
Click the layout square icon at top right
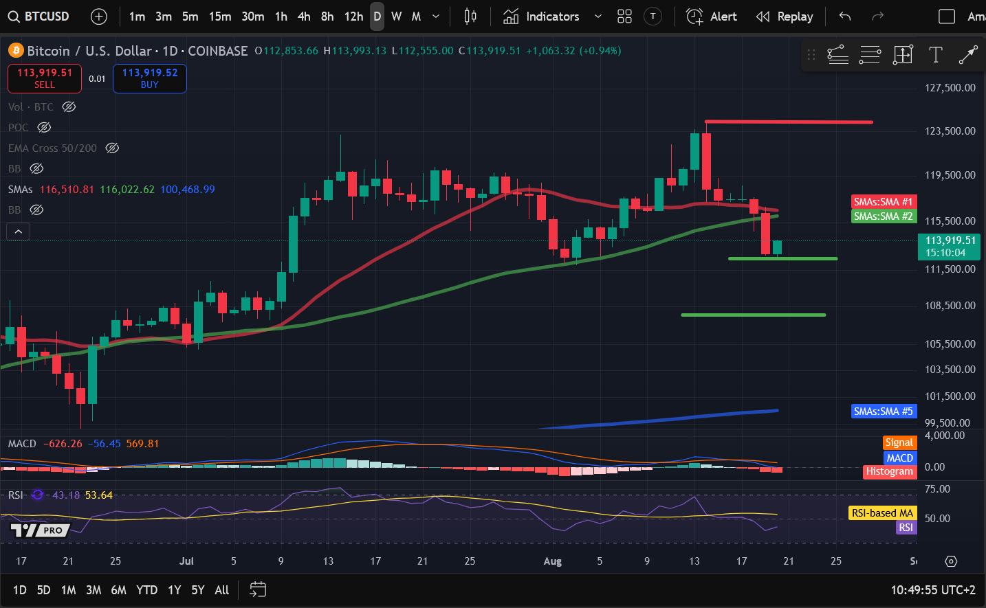point(947,16)
